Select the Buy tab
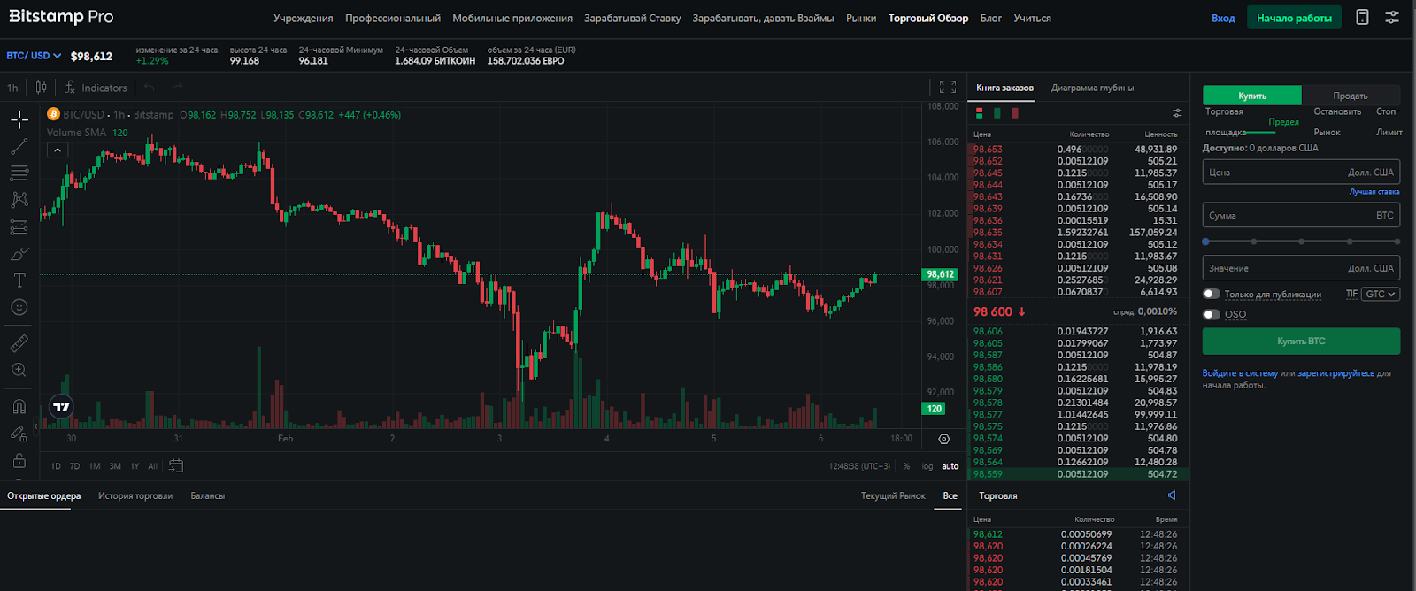 point(1251,96)
